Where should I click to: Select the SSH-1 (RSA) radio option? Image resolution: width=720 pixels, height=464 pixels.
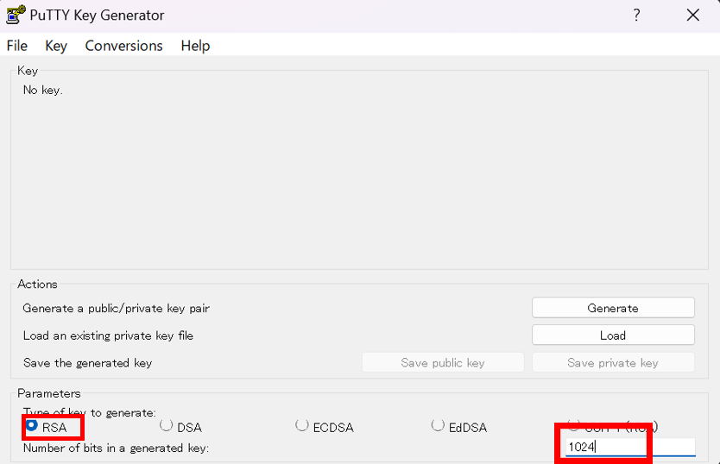(574, 425)
